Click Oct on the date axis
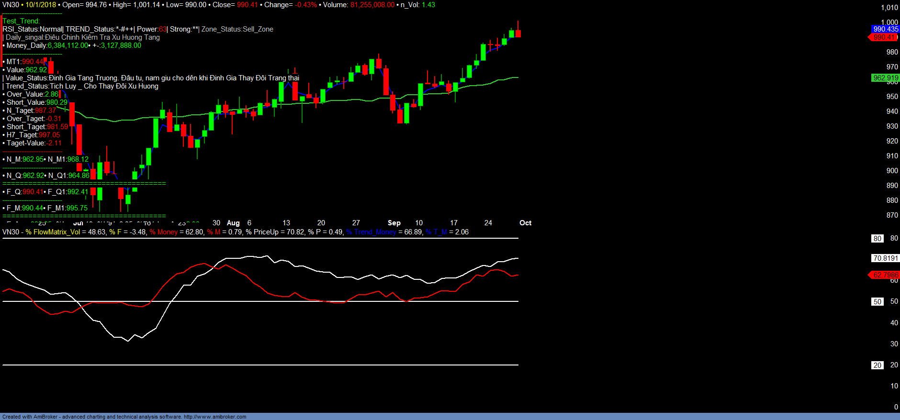Viewport: 900px width, 420px height. pos(525,223)
